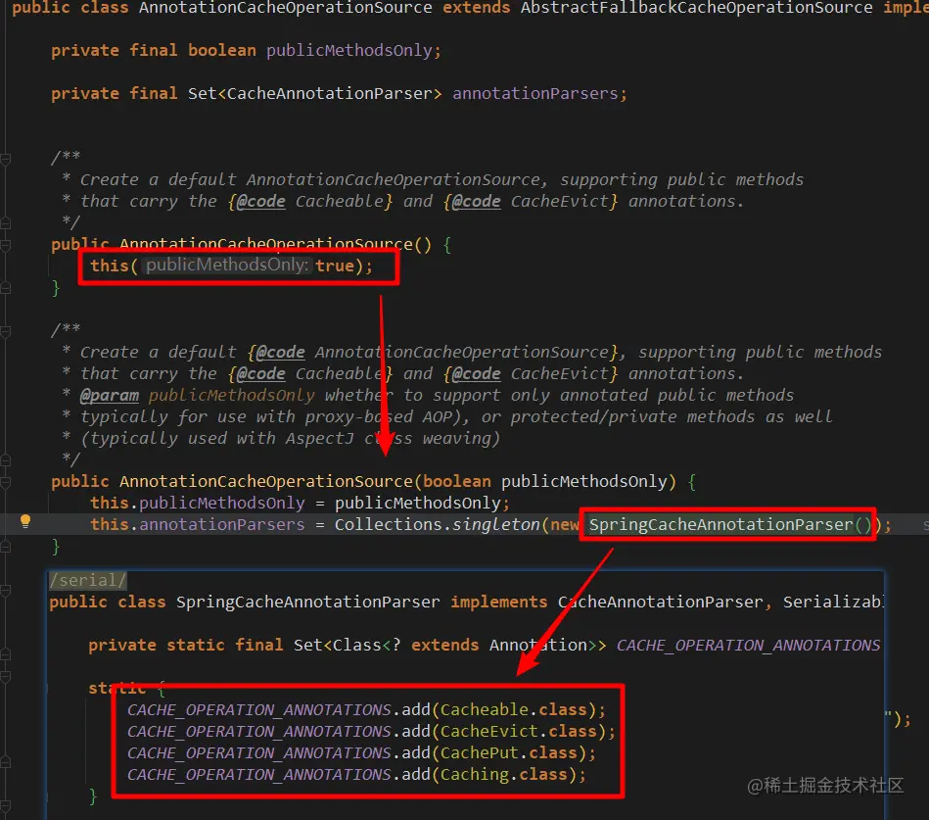The width and height of the screenshot is (929, 820).
Task: Click publicMethodsOnly in the private final boolean declaration
Action: tap(348, 50)
